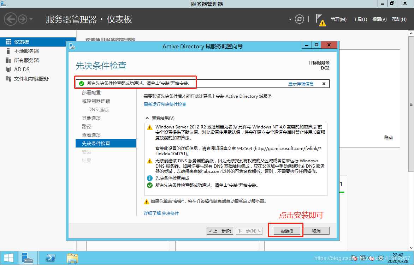Image resolution: width=414 pixels, height=265 pixels.
Task: Open the 管理(M) menu
Action: [x=339, y=19]
